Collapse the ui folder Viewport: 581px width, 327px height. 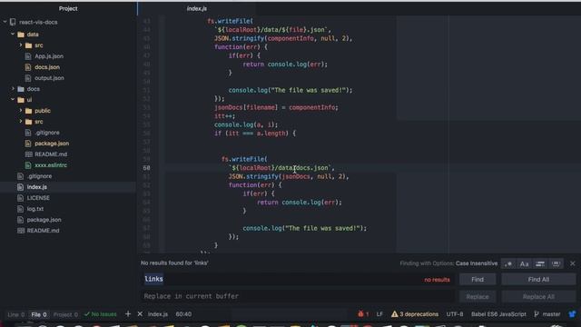click(x=13, y=100)
